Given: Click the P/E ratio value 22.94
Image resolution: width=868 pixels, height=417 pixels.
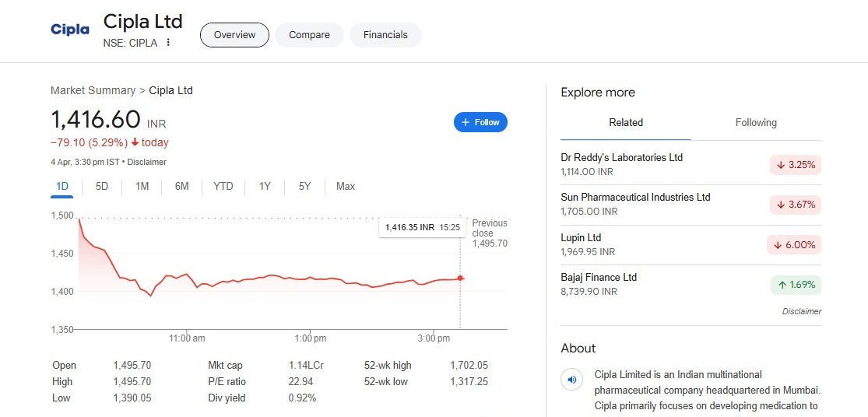Looking at the screenshot, I should pos(300,382).
